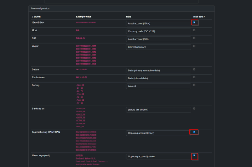This screenshot has width=252, height=167.
Task: Uncheck Map data for IBAN/BBAN row
Action: [194, 23]
